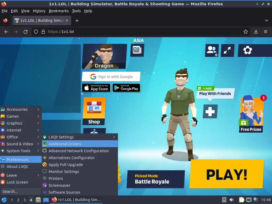This screenshot has height=204, width=272.
Task: Click the yellow PLAY! button
Action: (227, 174)
